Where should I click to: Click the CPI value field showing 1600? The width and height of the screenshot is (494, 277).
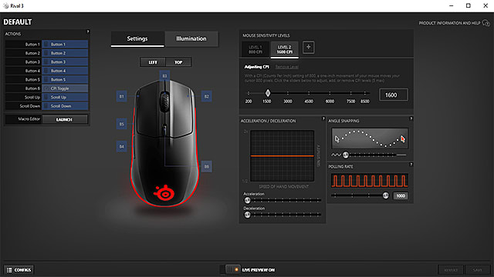pos(394,95)
